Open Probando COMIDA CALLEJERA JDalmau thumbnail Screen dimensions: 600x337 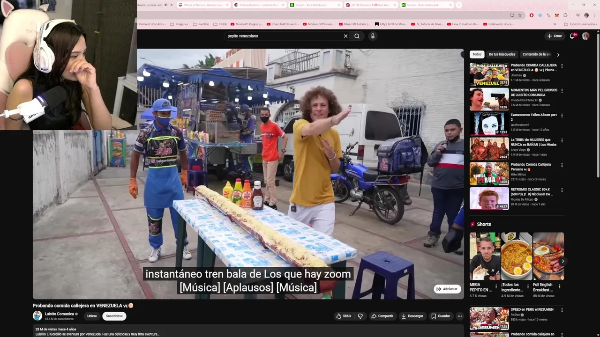pos(489,74)
